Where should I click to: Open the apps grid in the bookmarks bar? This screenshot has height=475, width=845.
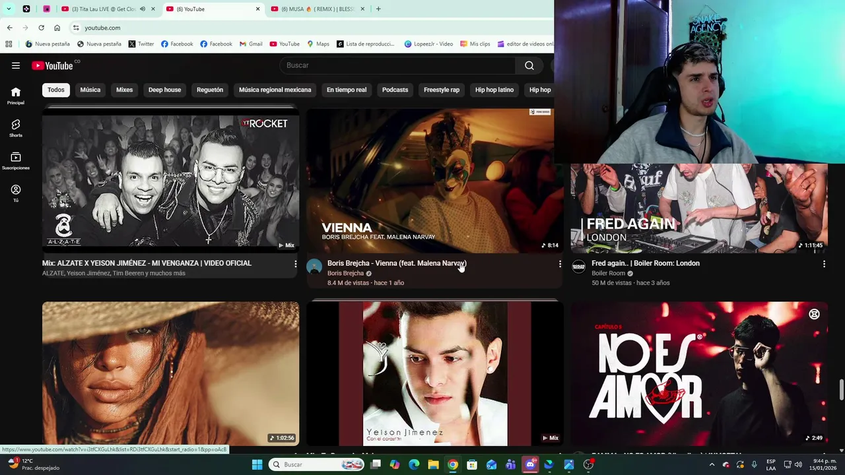9,44
